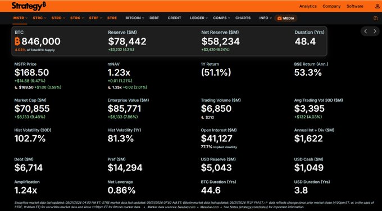Open the CHARTS tab
The width and height of the screenshot is (382, 211).
(243, 18)
